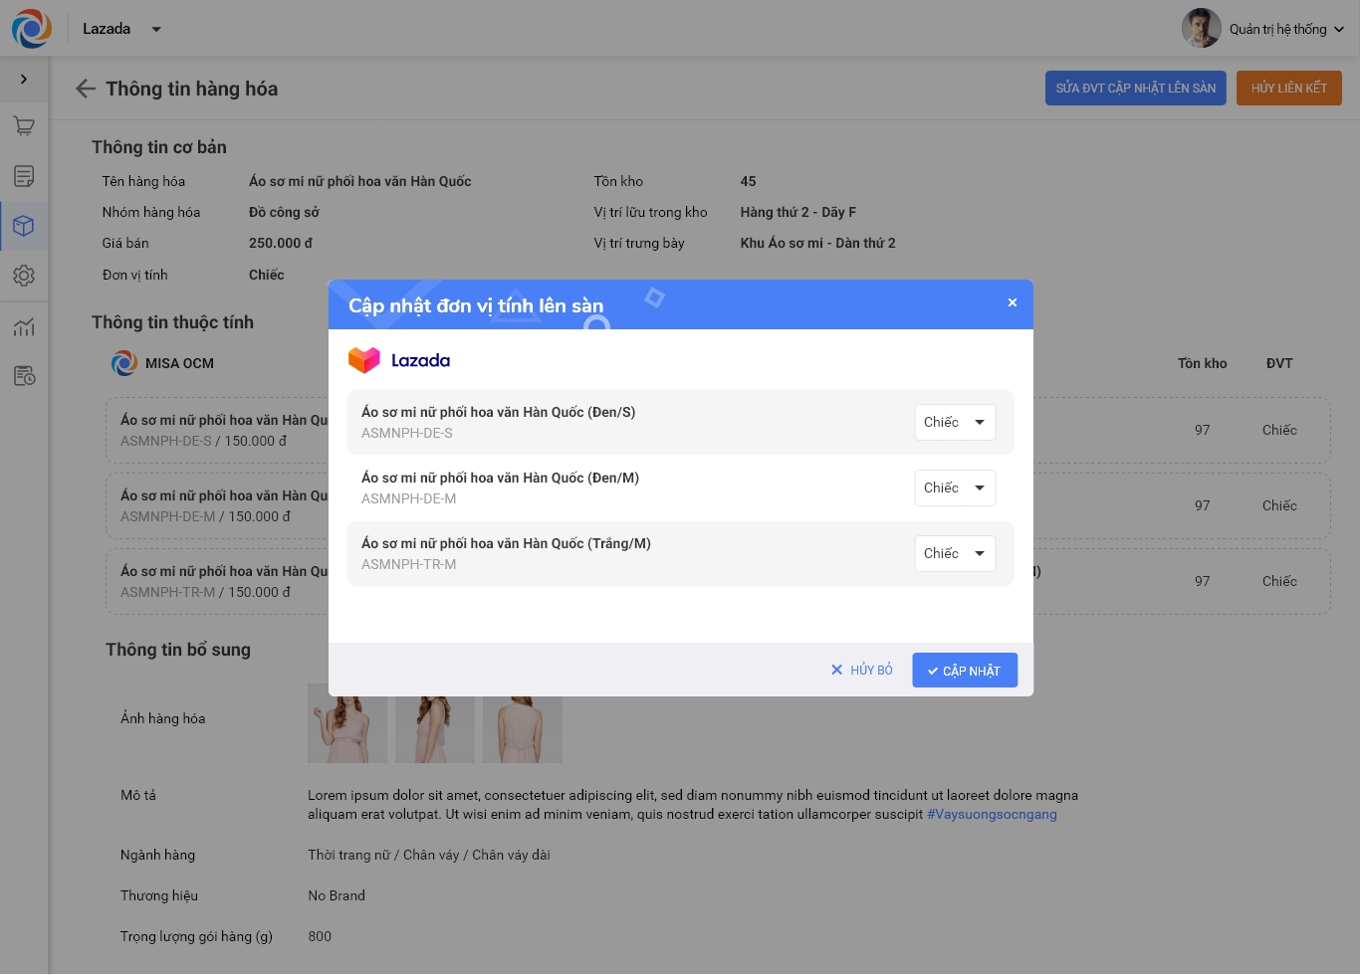Open the orders list sidebar icon

click(x=24, y=176)
